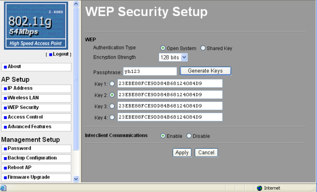Open the Encryption Strength dropdown
Image resolution: width=317 pixels, height=192 pixels.
pos(173,57)
